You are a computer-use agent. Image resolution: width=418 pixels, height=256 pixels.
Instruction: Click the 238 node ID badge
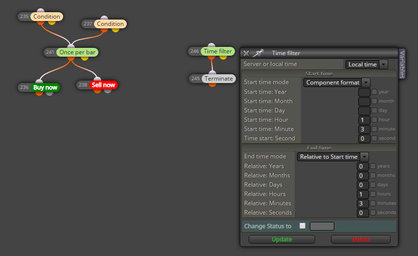[x=83, y=85]
